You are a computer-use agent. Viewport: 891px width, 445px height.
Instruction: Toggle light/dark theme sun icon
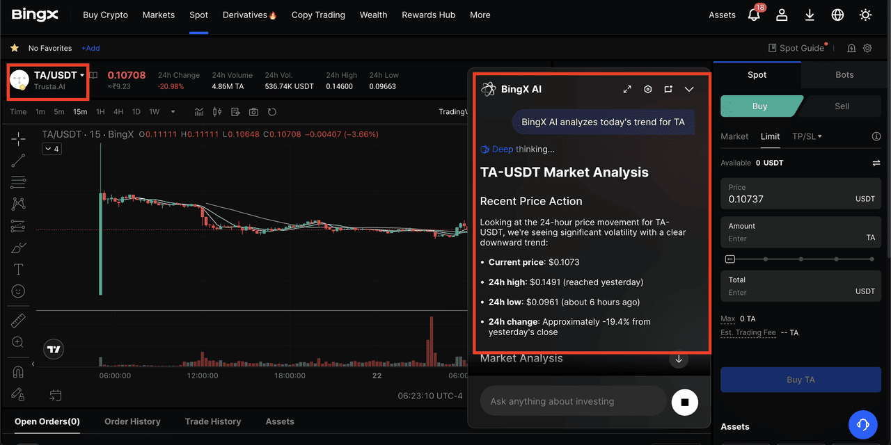point(865,15)
